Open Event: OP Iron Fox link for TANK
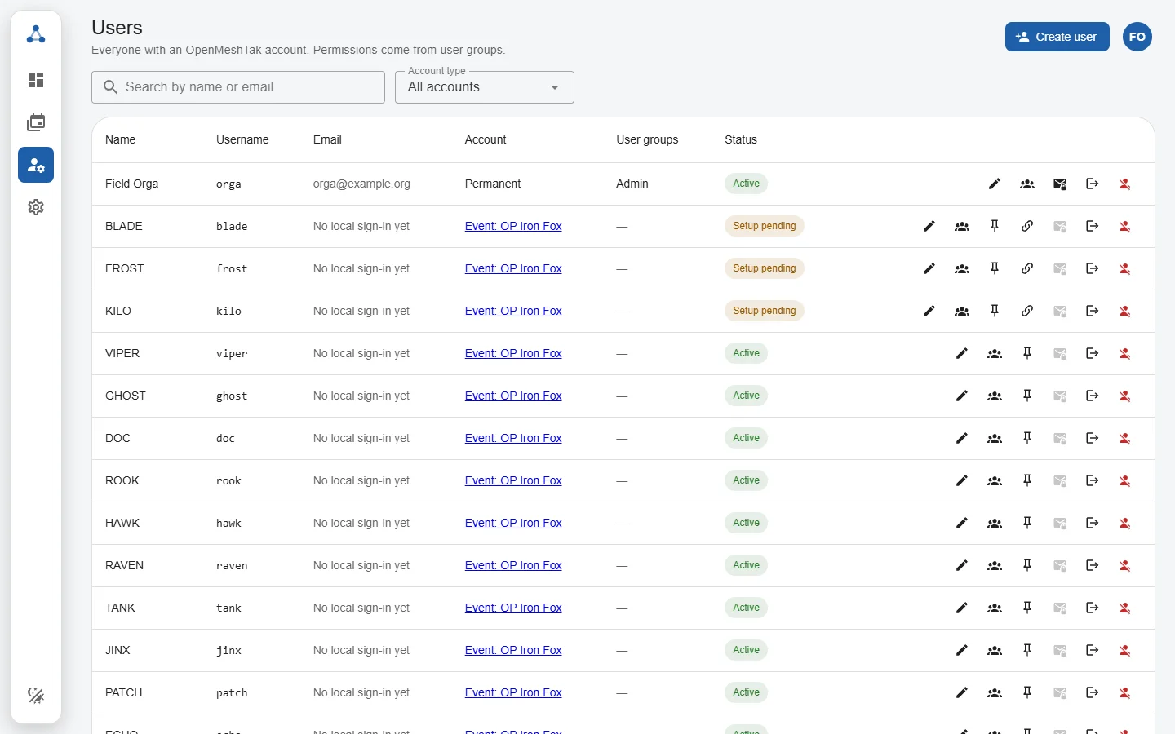This screenshot has width=1175, height=734. coord(513,608)
